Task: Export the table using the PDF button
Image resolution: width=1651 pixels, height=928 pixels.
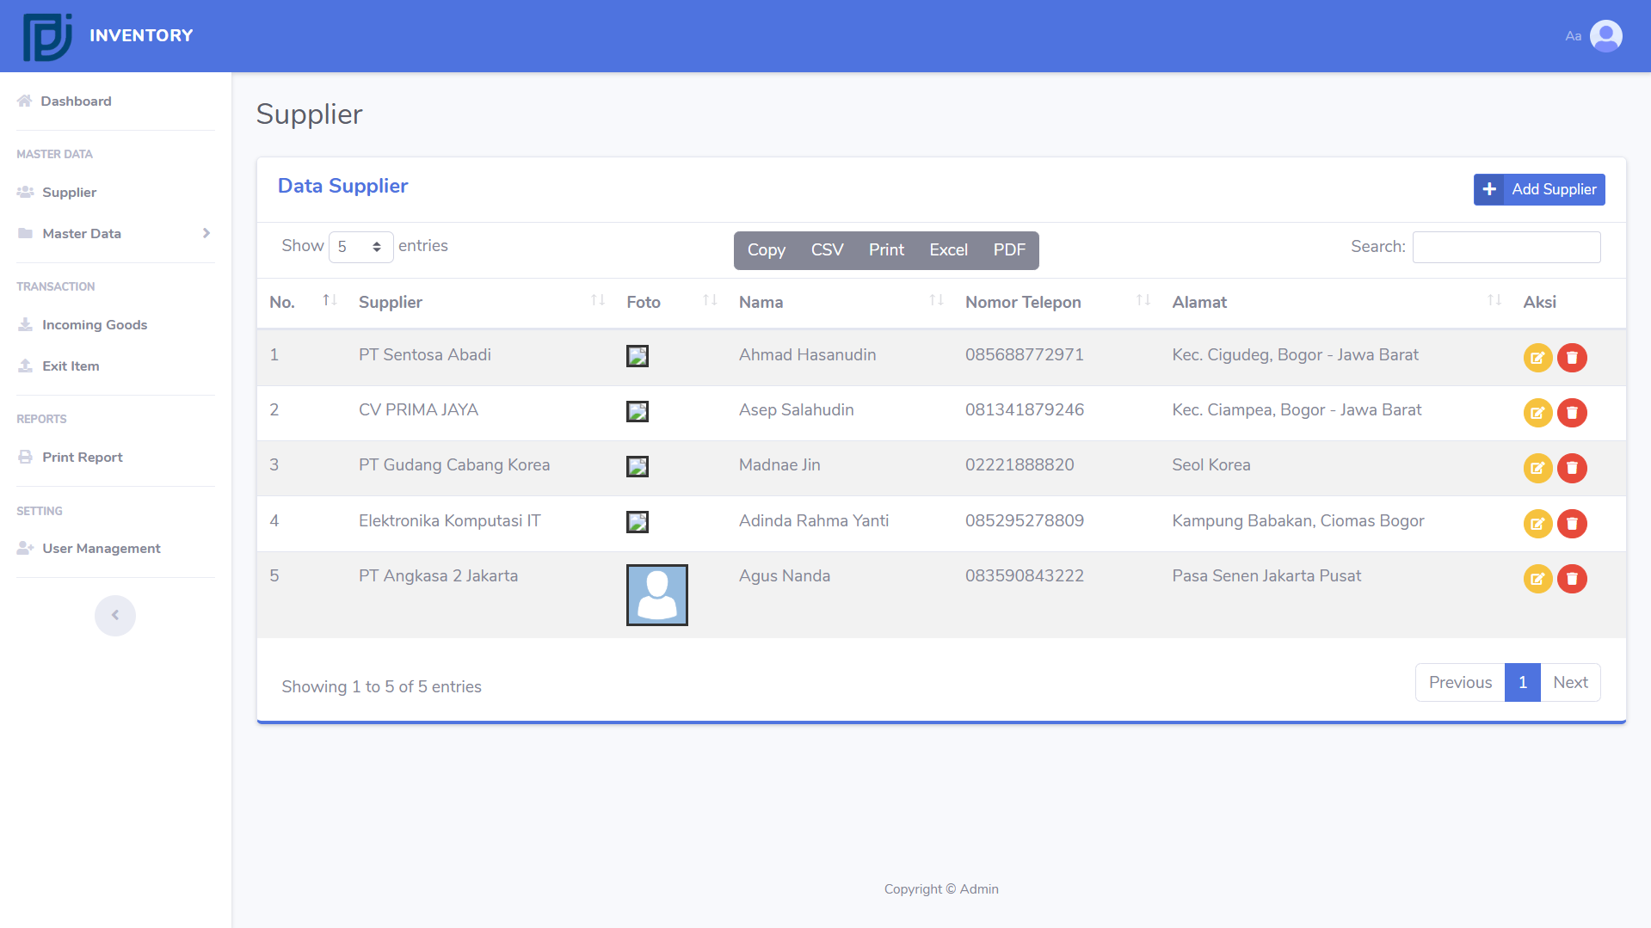Action: pyautogui.click(x=1009, y=250)
